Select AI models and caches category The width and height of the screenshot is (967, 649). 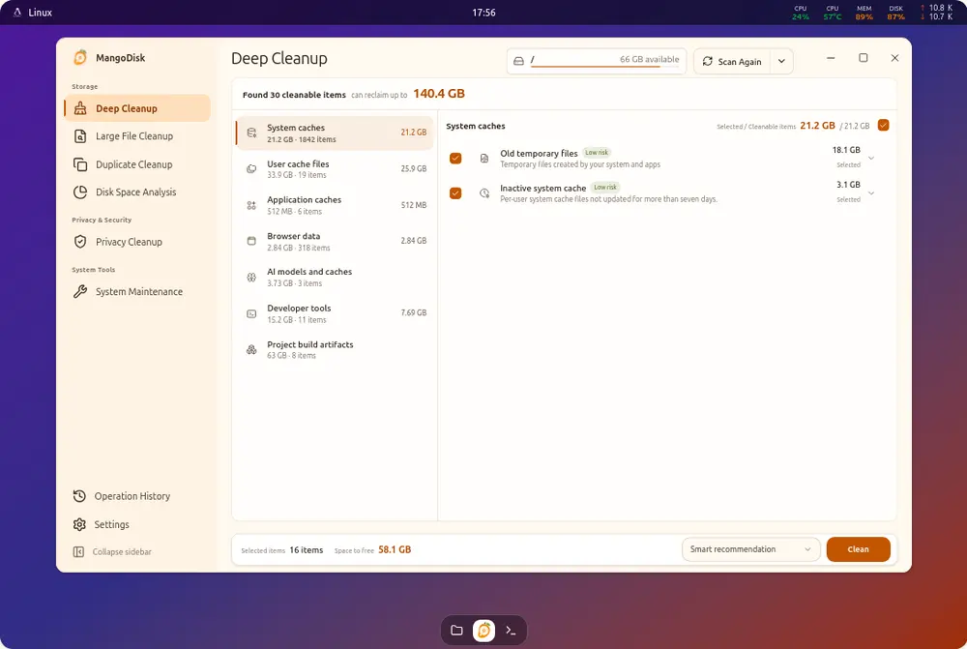pos(335,277)
